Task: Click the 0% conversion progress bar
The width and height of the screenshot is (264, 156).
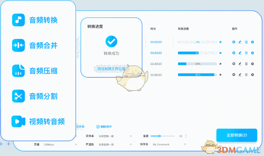Action: 197,42
